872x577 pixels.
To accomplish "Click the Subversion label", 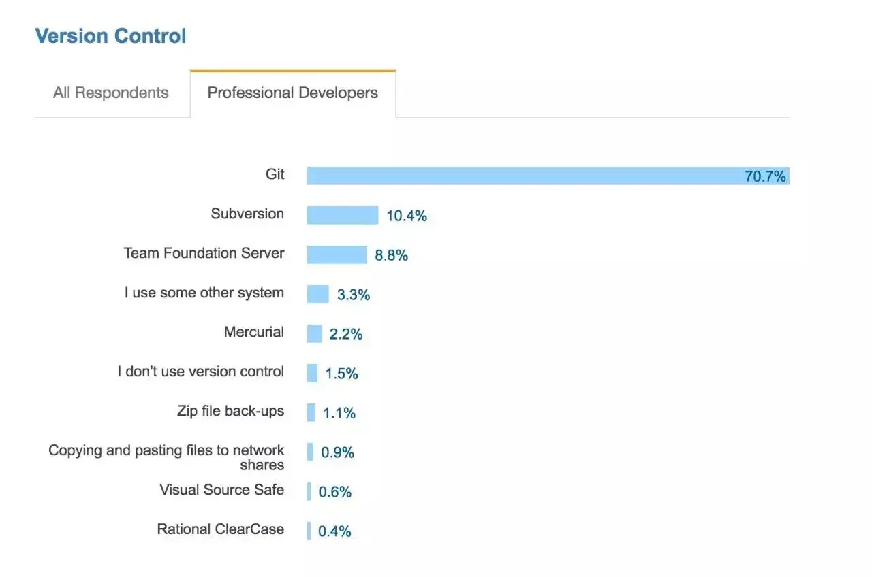I will coord(247,214).
